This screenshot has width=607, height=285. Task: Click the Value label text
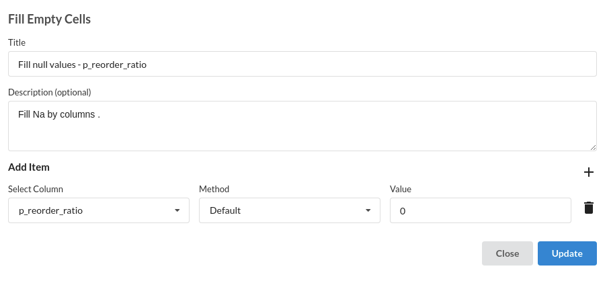[x=400, y=189]
